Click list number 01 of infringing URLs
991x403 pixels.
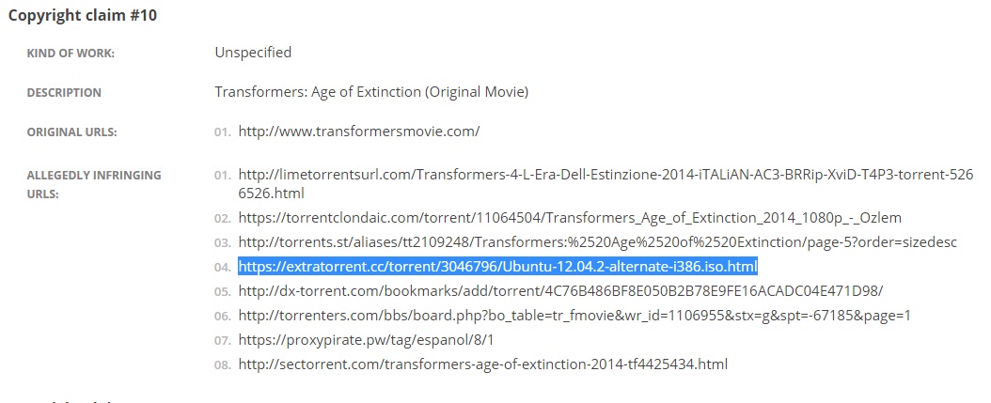(x=223, y=176)
